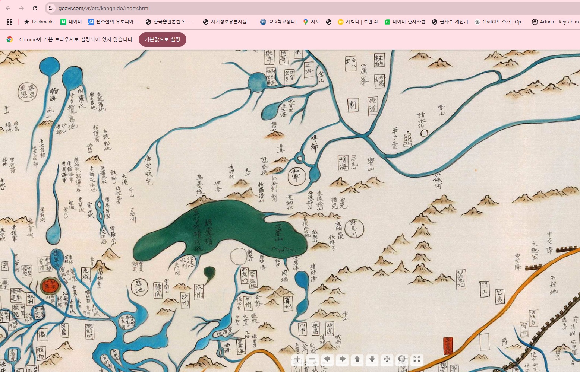
Task: Zoom in with the plus button
Action: [297, 359]
